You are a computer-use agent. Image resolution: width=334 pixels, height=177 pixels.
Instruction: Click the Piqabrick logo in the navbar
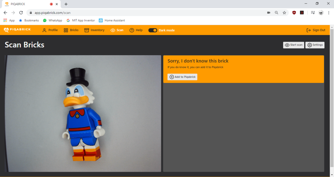17,30
